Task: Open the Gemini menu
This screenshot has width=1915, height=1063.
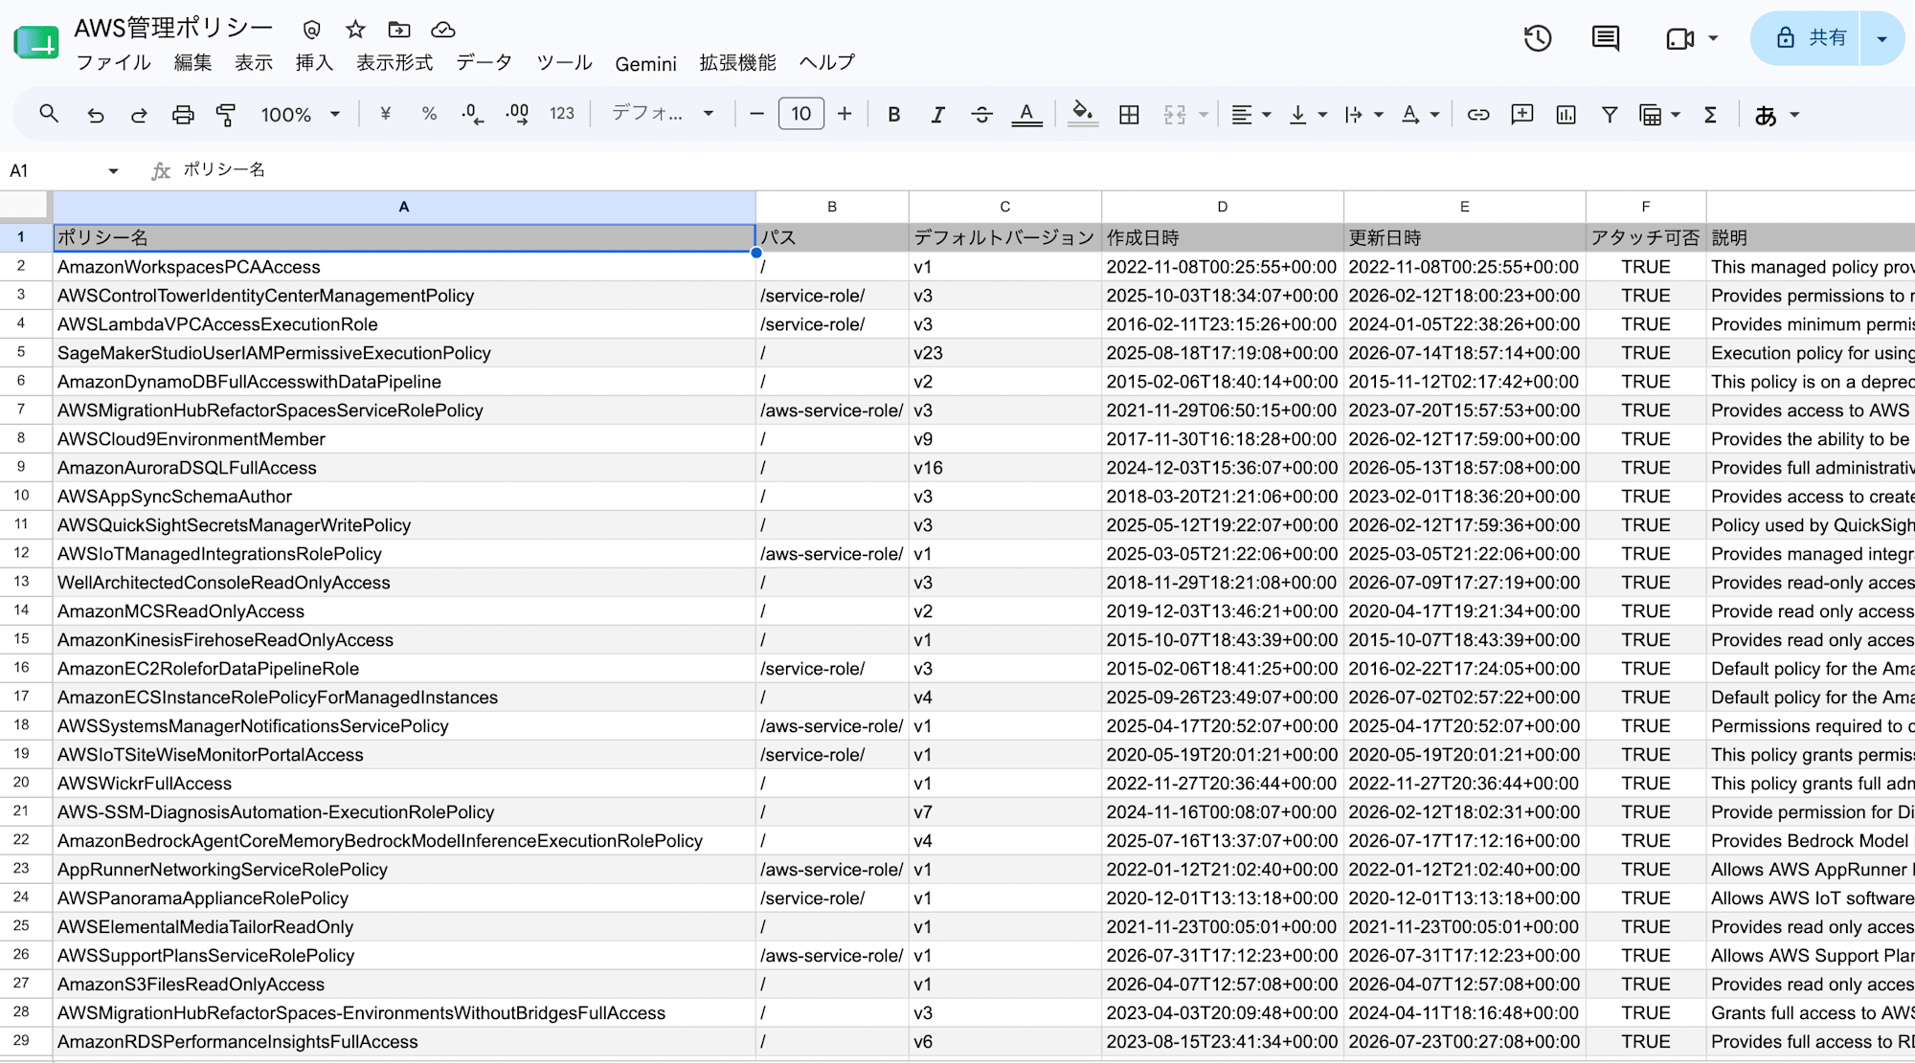Action: [645, 63]
